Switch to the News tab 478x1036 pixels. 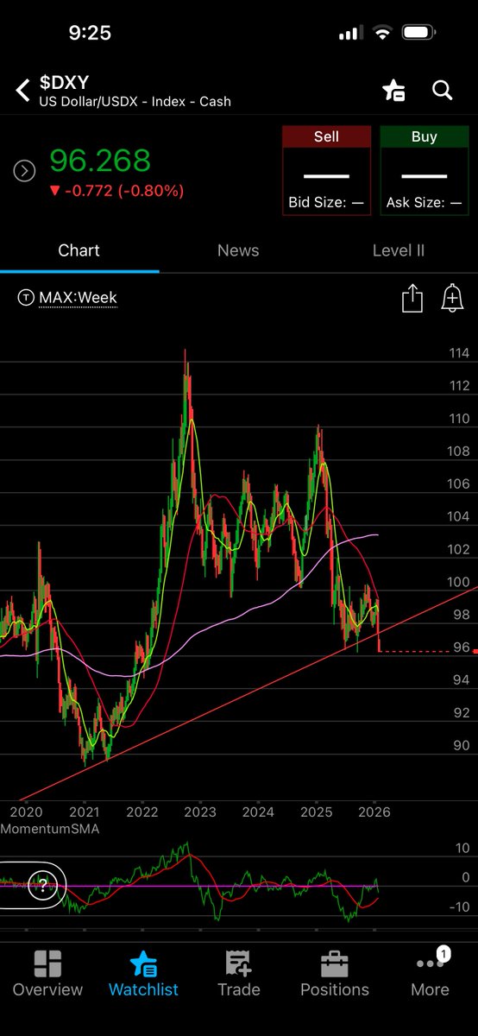tap(238, 250)
